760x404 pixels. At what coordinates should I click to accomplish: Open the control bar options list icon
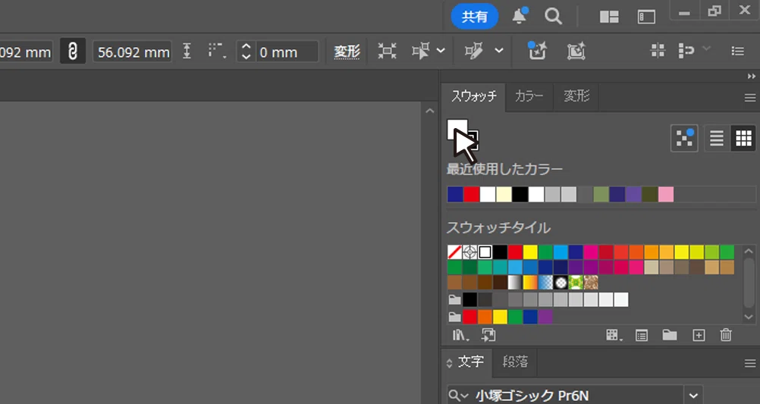click(738, 51)
